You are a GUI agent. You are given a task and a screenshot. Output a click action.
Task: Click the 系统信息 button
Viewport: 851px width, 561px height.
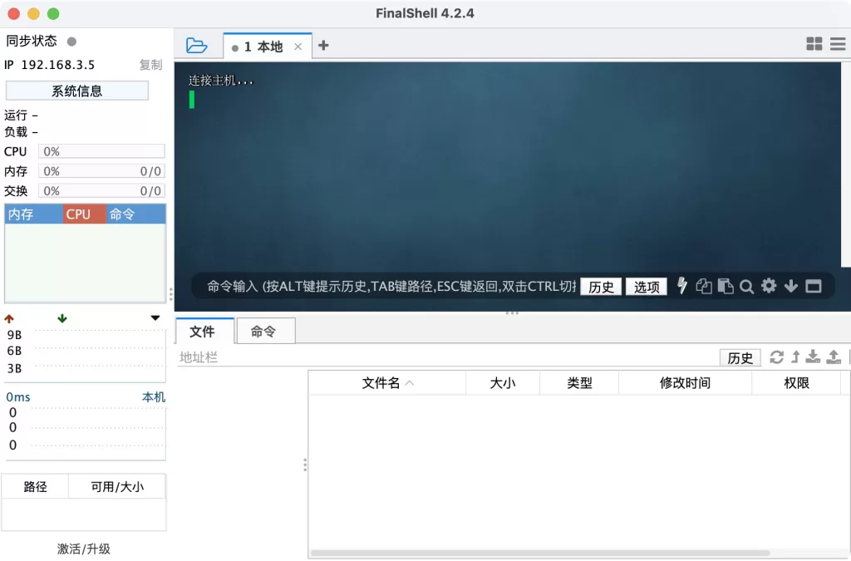77,91
